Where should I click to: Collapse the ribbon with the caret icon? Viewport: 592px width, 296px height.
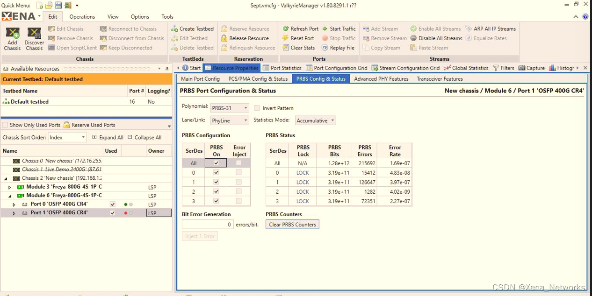576,16
